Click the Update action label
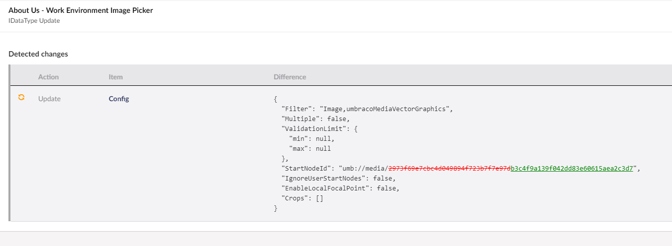This screenshot has width=672, height=246. [x=49, y=99]
